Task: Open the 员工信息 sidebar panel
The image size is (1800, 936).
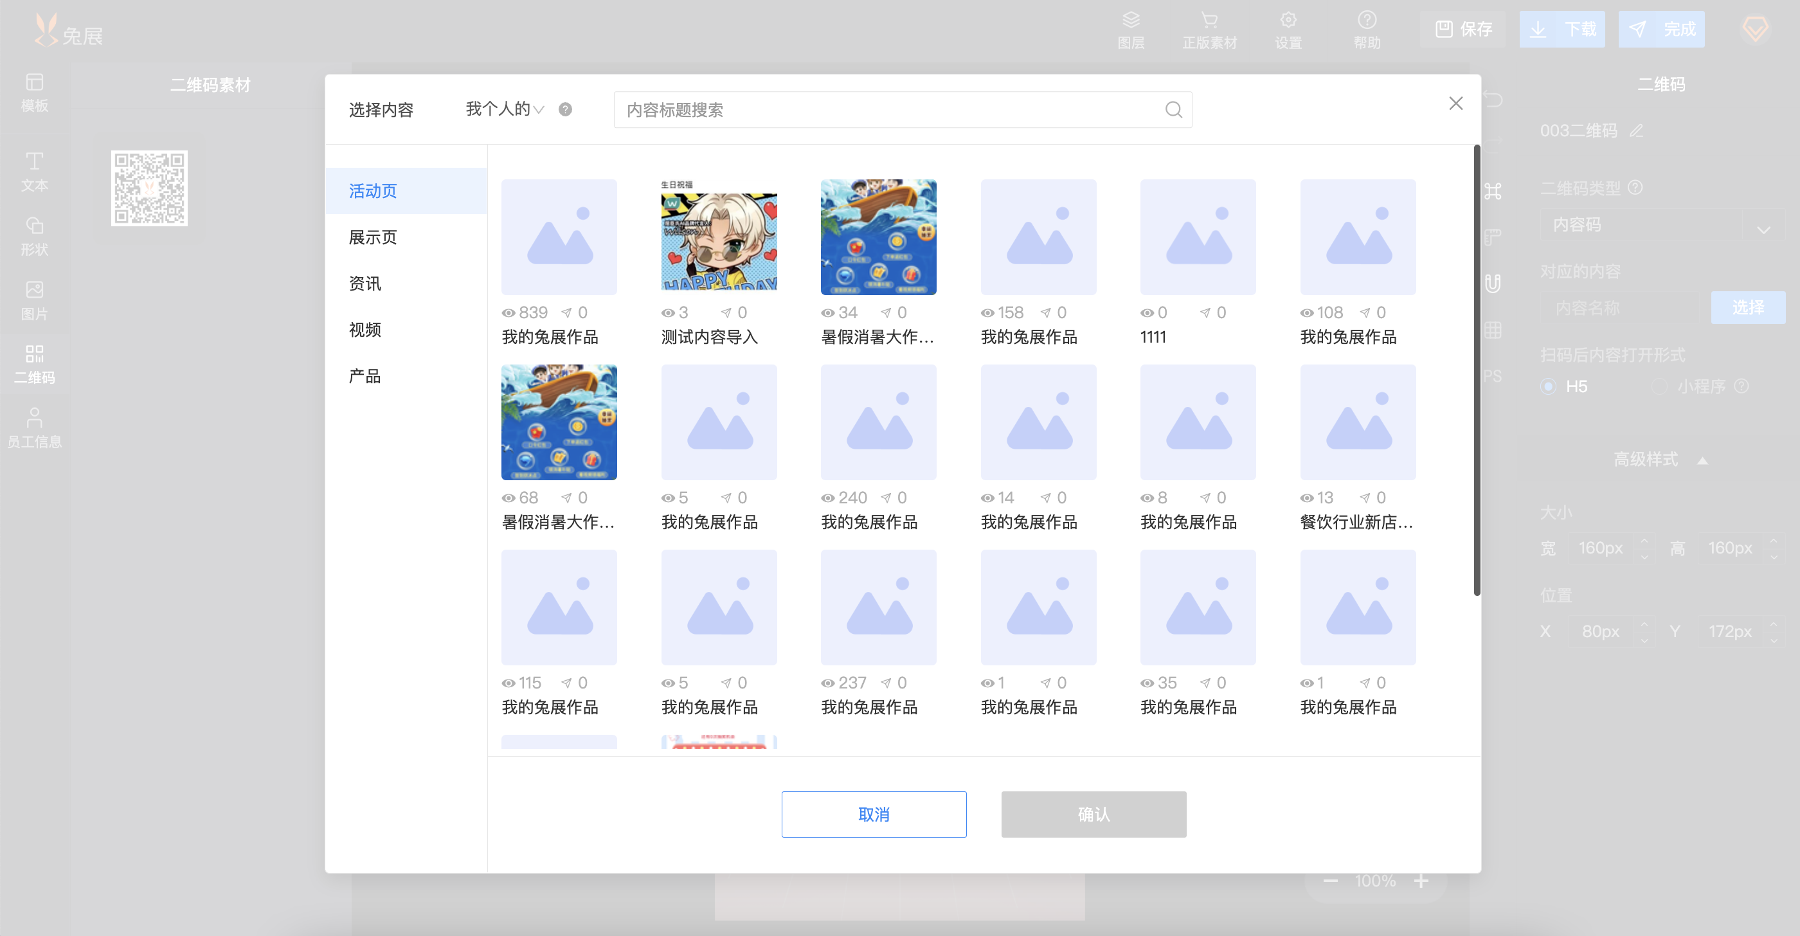Action: click(x=34, y=428)
